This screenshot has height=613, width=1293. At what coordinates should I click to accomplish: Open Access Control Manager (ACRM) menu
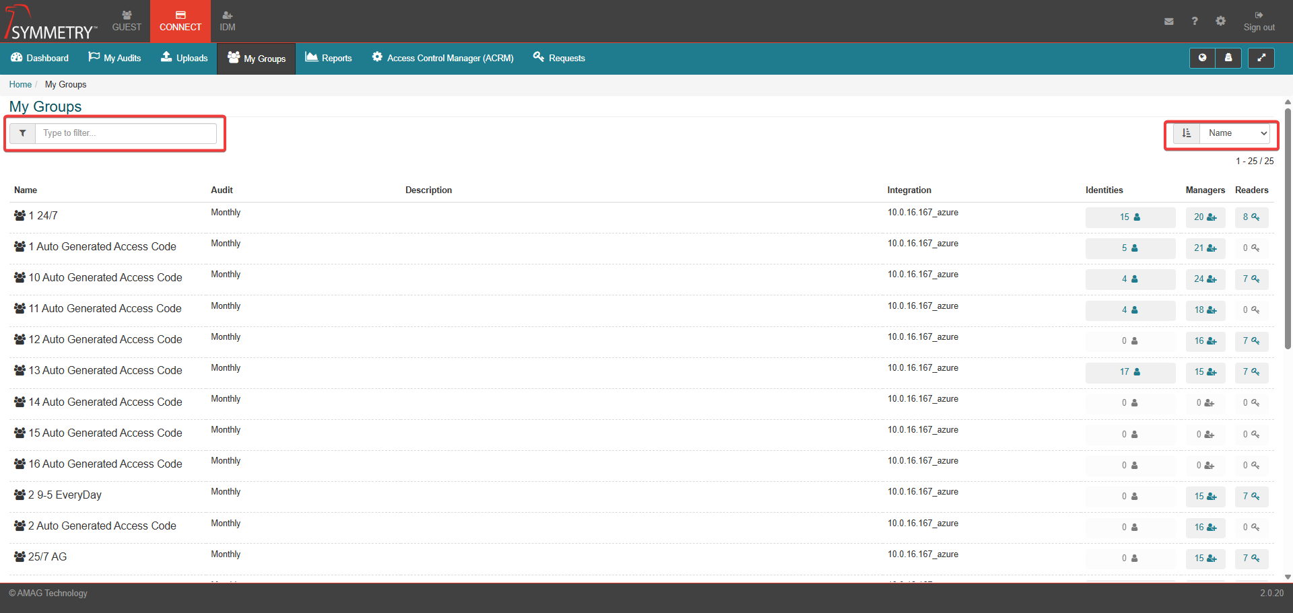tap(442, 58)
